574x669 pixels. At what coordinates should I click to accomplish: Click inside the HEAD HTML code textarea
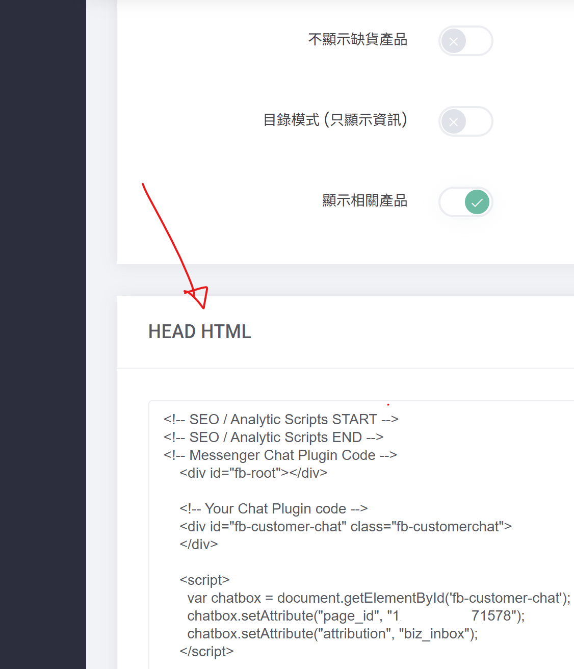tap(361, 534)
